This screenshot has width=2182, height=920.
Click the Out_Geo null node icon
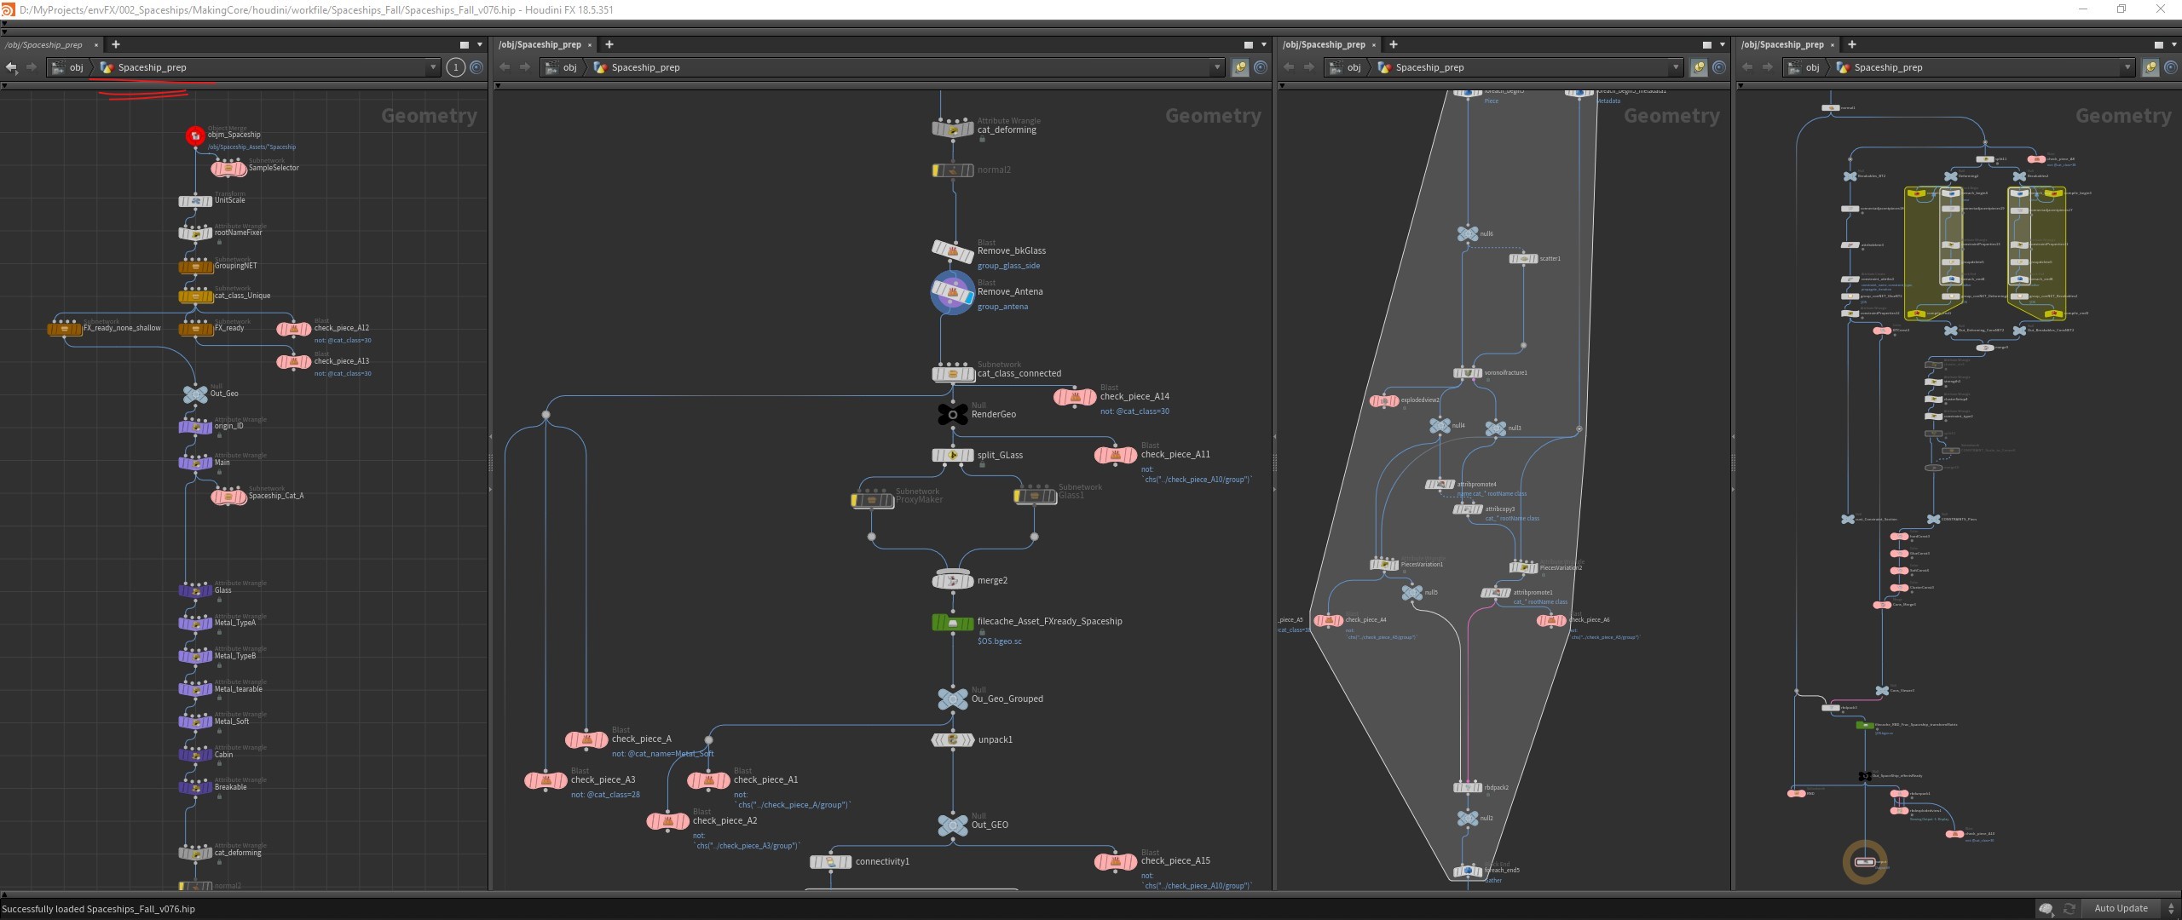click(195, 394)
